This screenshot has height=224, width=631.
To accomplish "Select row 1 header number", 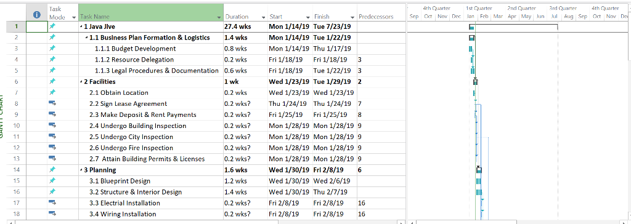I will tap(17, 26).
